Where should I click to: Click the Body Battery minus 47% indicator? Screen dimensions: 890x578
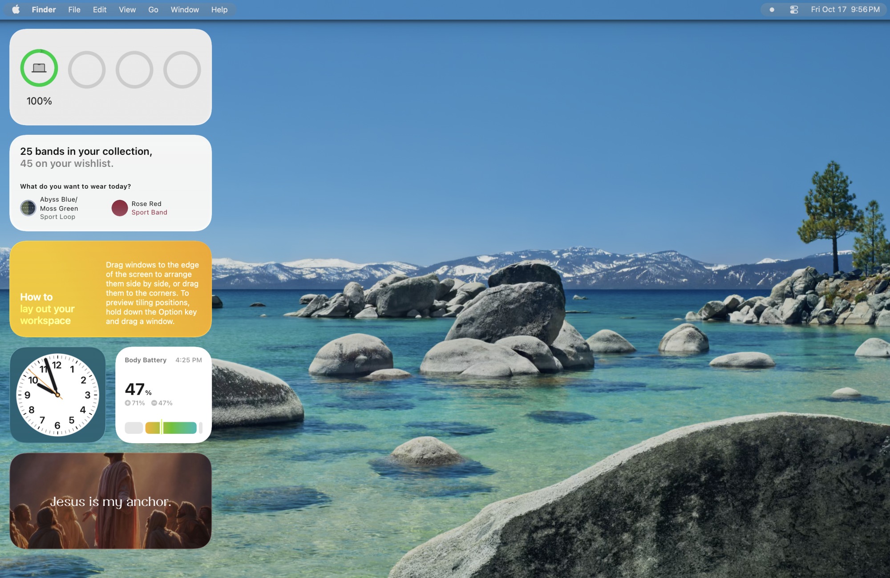click(x=162, y=403)
